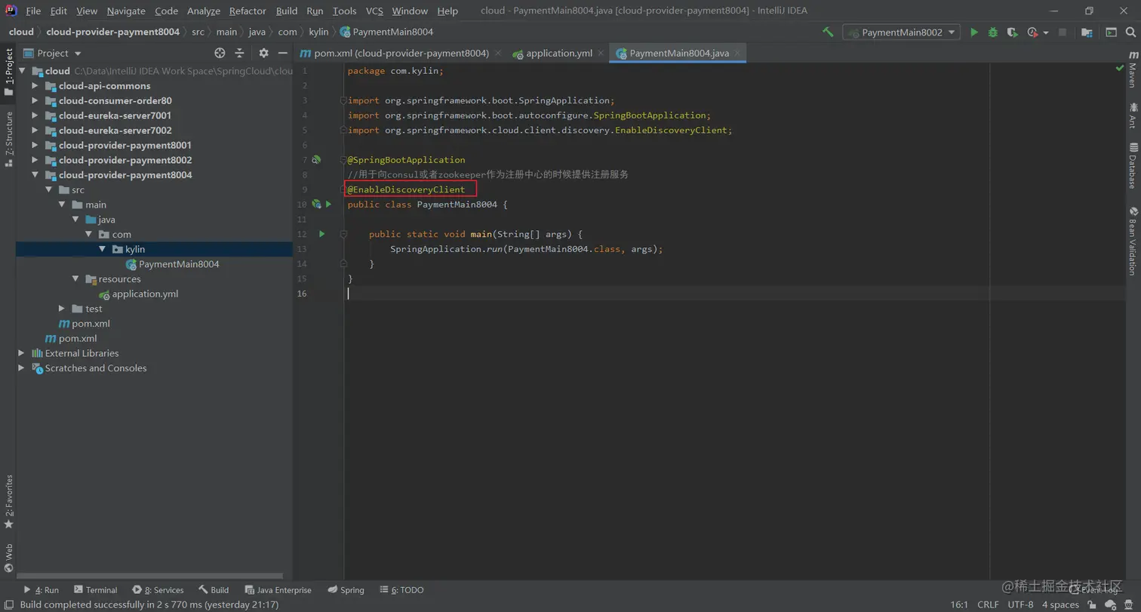This screenshot has height=612, width=1141.
Task: Collapse all in Project panel
Action: click(x=240, y=53)
